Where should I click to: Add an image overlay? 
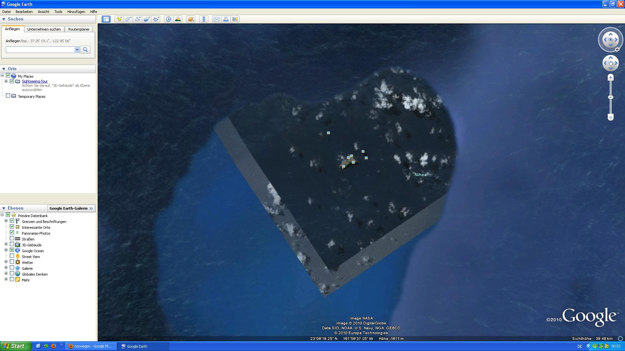146,19
